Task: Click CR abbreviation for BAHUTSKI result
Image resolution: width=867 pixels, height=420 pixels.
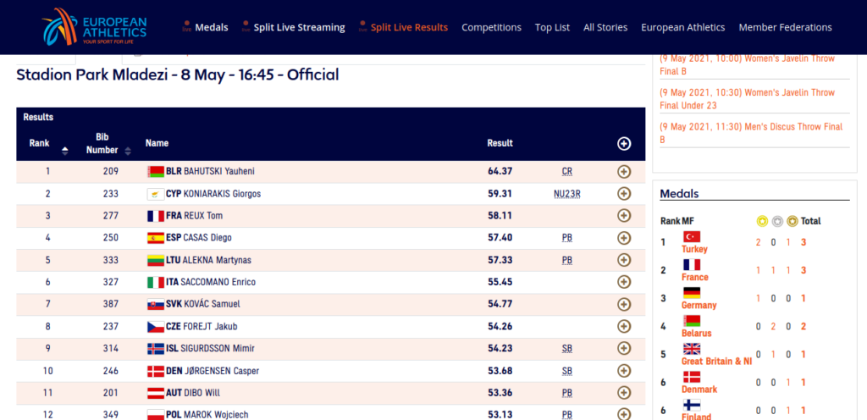Action: tap(566, 172)
